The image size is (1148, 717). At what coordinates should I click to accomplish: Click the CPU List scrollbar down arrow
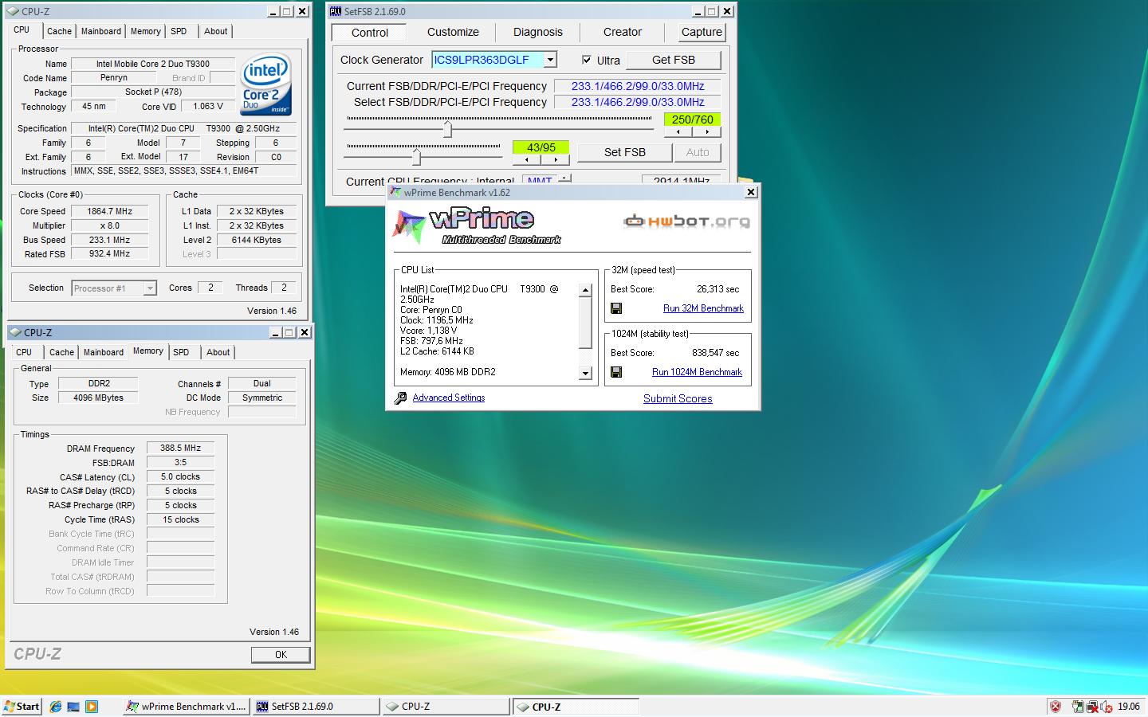pyautogui.click(x=585, y=373)
